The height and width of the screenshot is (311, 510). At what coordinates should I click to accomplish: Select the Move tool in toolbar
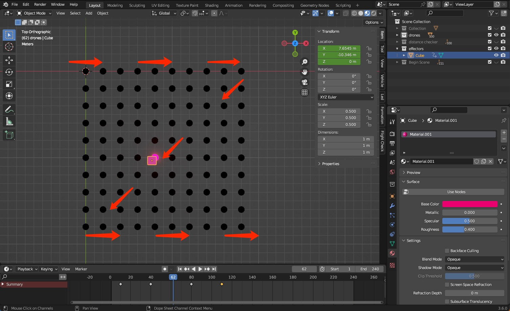(x=9, y=60)
